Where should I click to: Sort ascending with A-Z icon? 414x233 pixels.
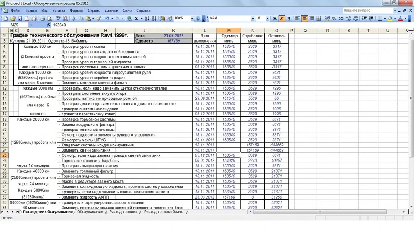point(147,19)
